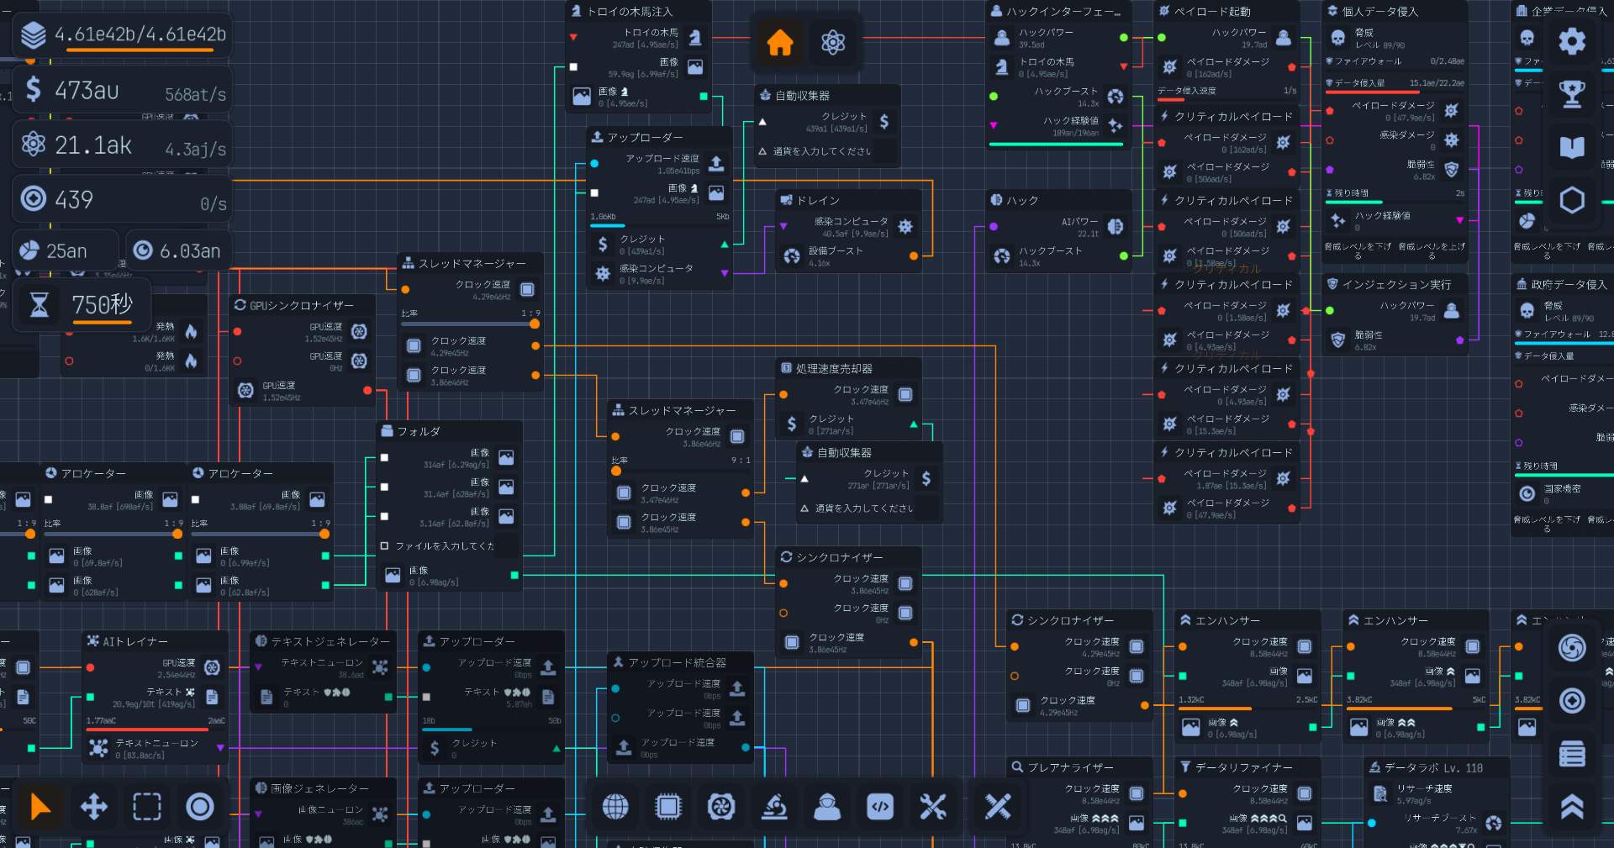Open the settings gear in right sidebar

1571,41
